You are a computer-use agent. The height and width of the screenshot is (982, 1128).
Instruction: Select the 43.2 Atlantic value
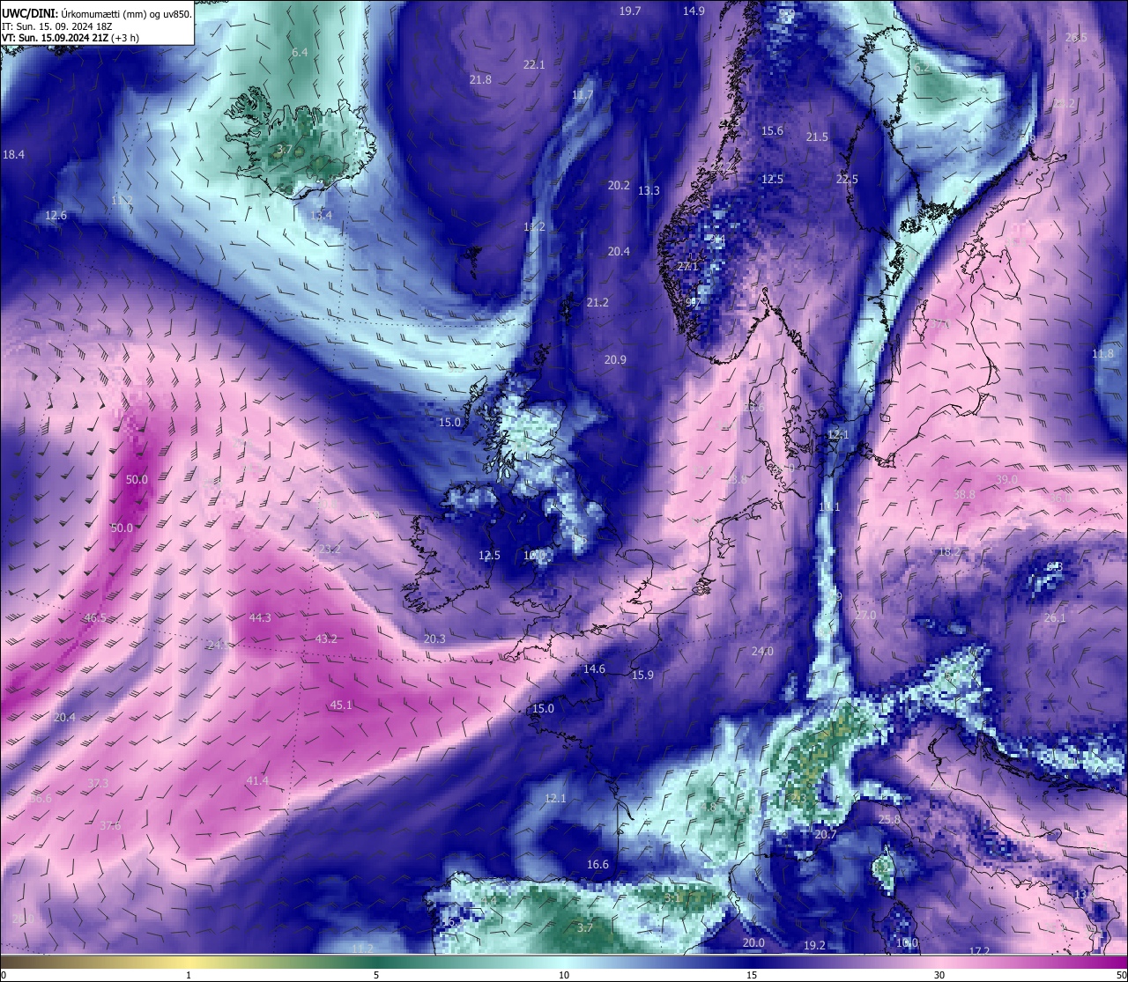326,639
